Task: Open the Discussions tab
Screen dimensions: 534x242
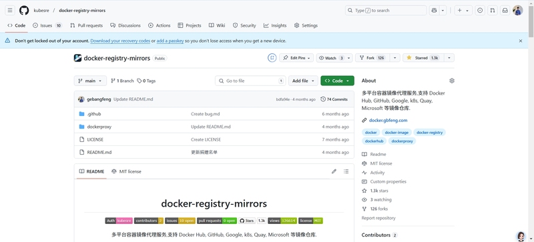Action: pyautogui.click(x=125, y=25)
